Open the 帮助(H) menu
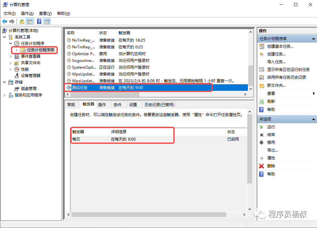Viewport: 317px width, 228px height. click(x=64, y=14)
